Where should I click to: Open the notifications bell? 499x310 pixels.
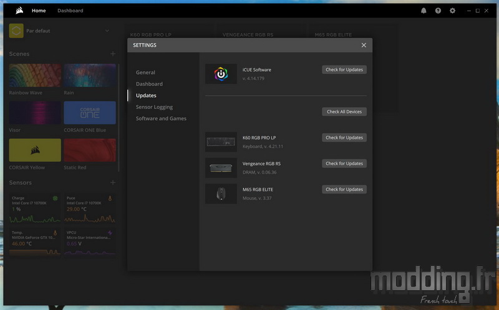tap(424, 11)
